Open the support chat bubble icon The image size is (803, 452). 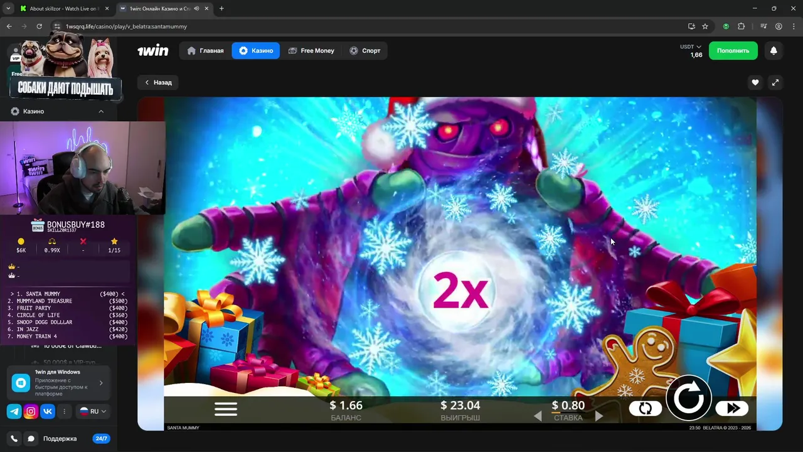pos(31,439)
